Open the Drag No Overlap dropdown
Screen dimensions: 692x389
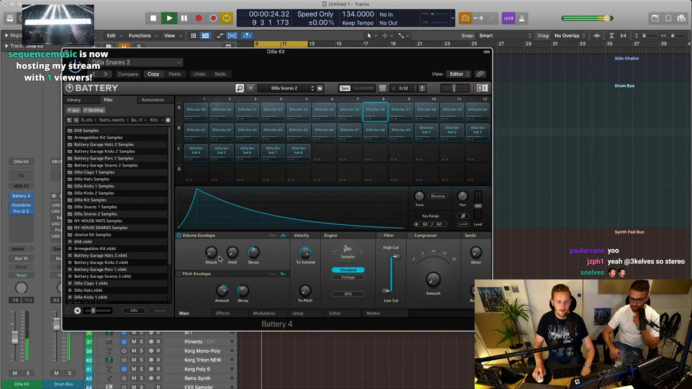click(569, 36)
